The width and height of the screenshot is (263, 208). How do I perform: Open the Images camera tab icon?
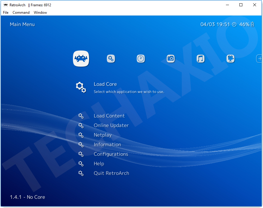click(171, 59)
